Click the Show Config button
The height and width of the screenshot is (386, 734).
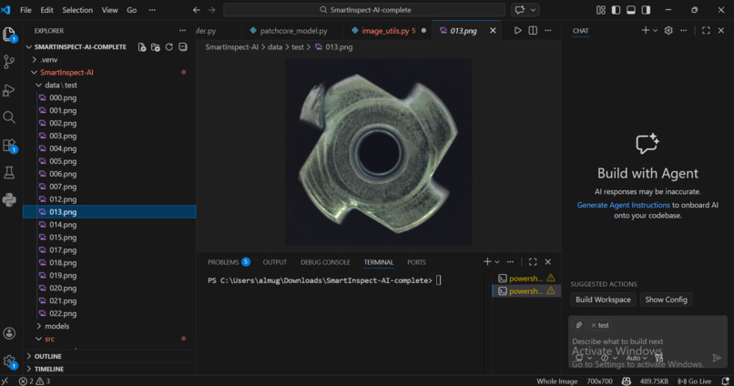(x=666, y=300)
